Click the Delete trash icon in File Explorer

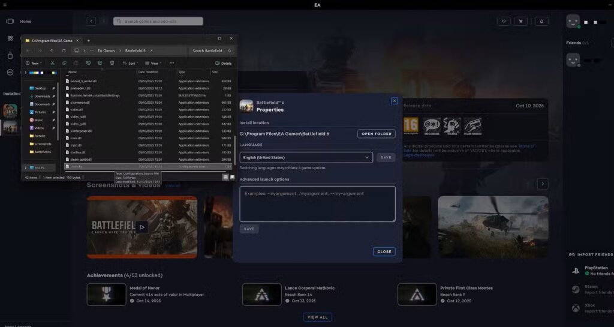[112, 63]
